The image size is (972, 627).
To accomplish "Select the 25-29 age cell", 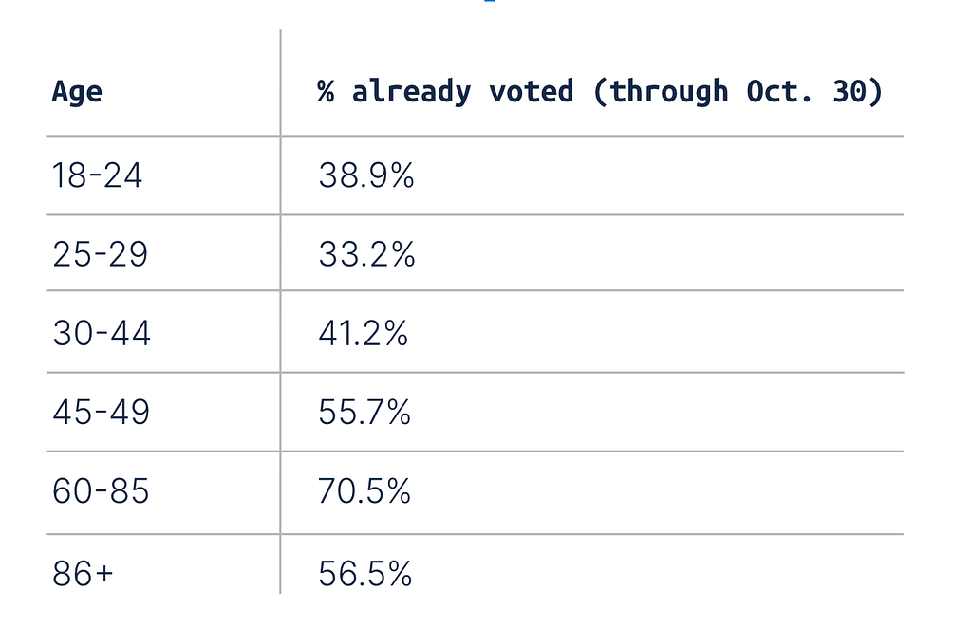I will pos(100,253).
